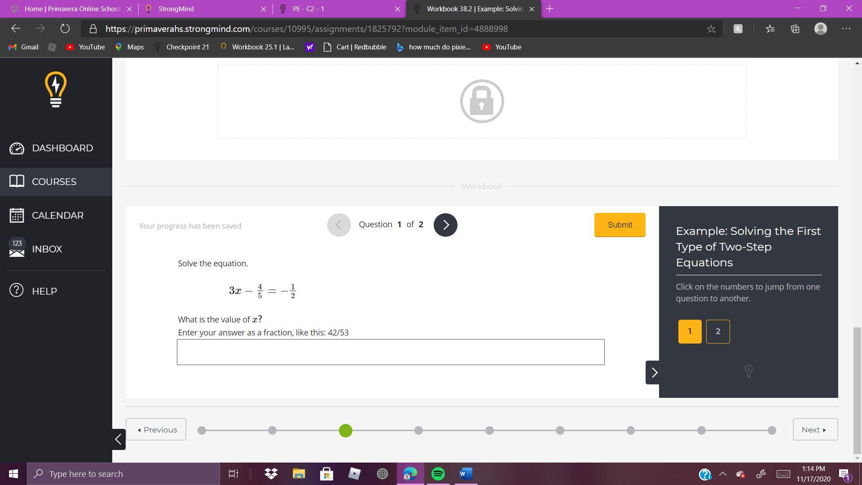Viewport: 862px width, 485px height.
Task: Open Inbox with 123 messages
Action: coord(47,249)
